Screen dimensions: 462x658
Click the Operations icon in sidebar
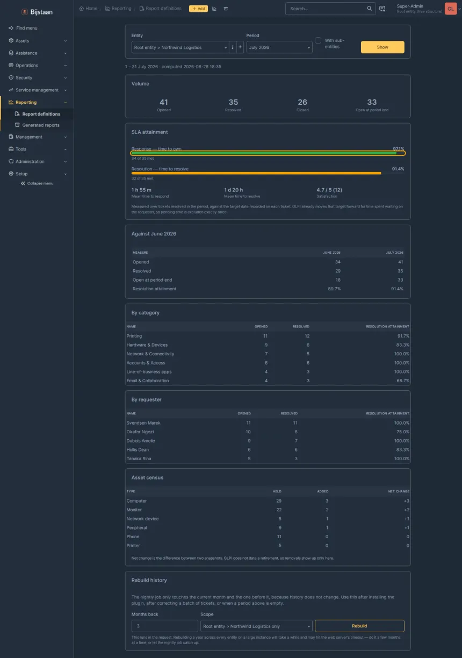point(11,65)
